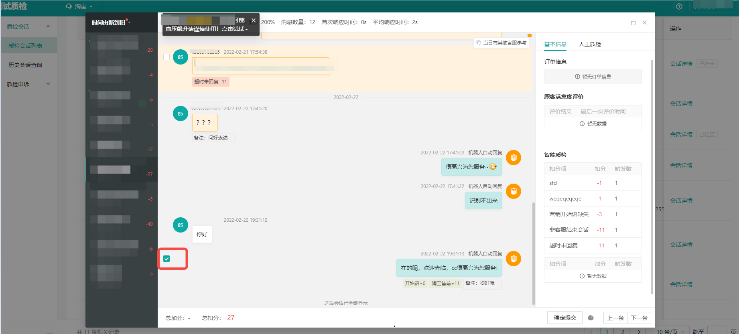Close the session detail dialog
This screenshot has height=334, width=739.
[645, 22]
